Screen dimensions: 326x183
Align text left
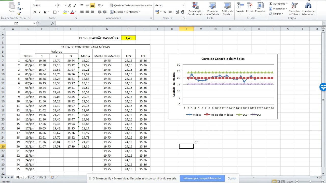pyautogui.click(x=82, y=12)
